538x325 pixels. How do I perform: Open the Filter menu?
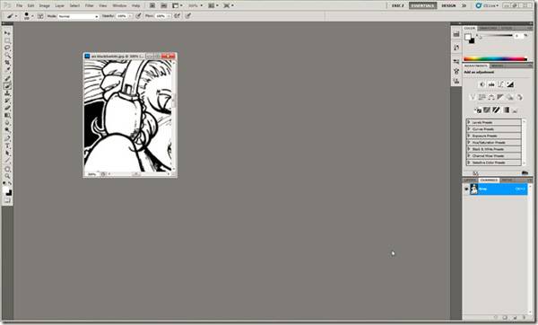tap(89, 5)
